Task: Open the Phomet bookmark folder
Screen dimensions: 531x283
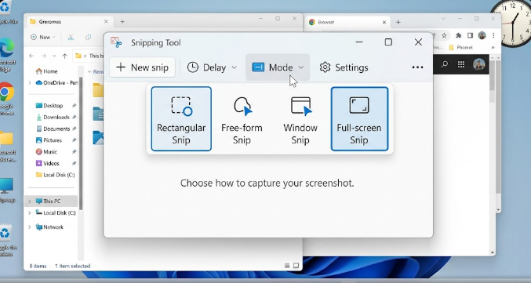Action: (x=460, y=47)
